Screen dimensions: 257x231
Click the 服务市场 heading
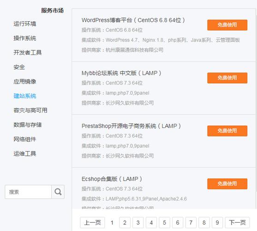[x=52, y=11]
